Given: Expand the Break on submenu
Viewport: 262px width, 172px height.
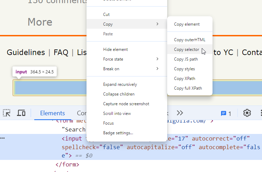Looking at the screenshot, I should 157,69.
